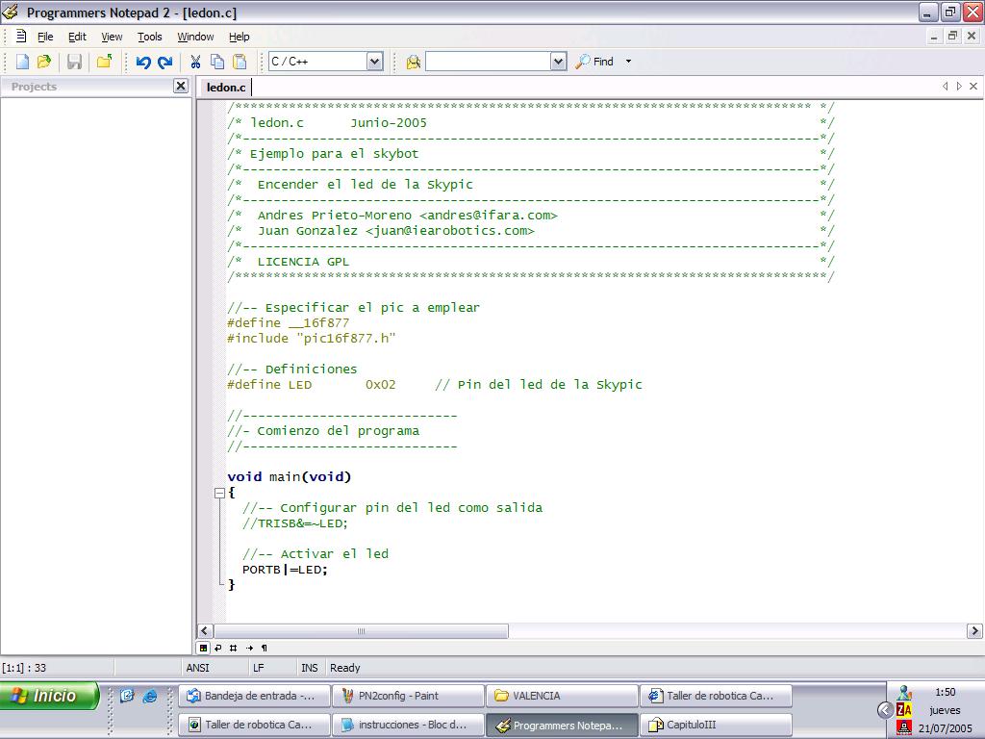
Task: Toggle end-of-line paragraph marker display
Action: coord(265,648)
